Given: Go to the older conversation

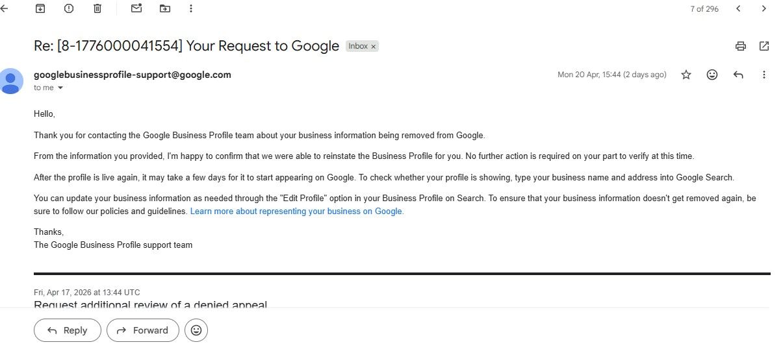Looking at the screenshot, I should tap(764, 8).
